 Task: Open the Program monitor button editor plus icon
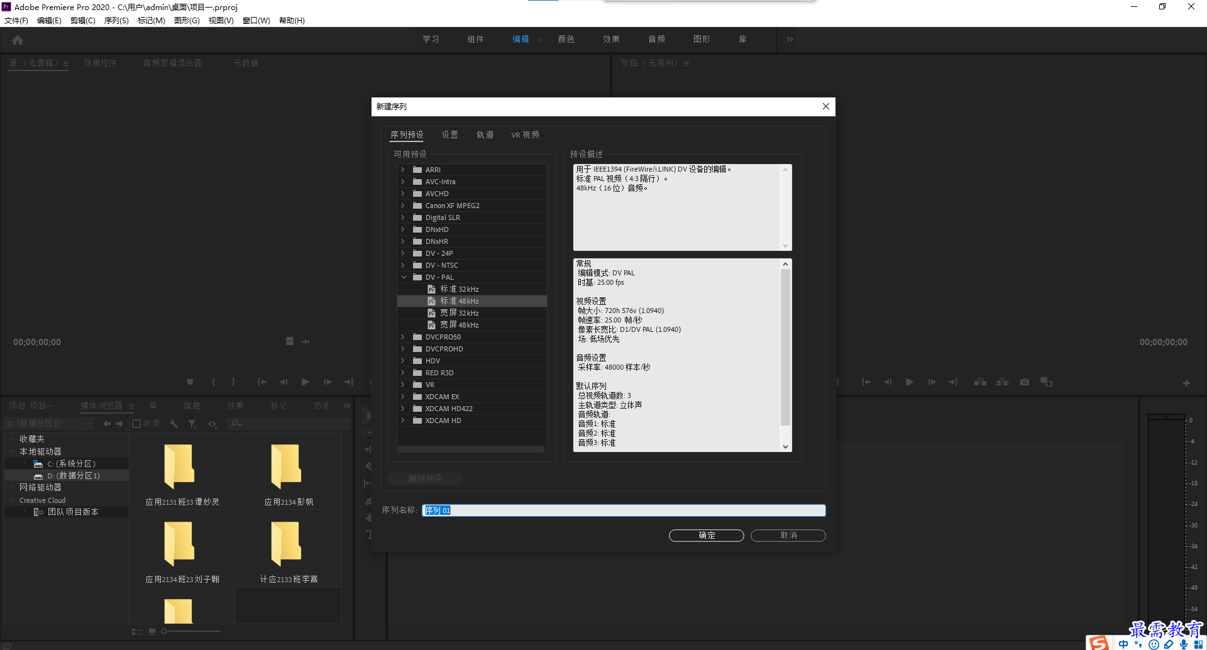click(x=1186, y=383)
